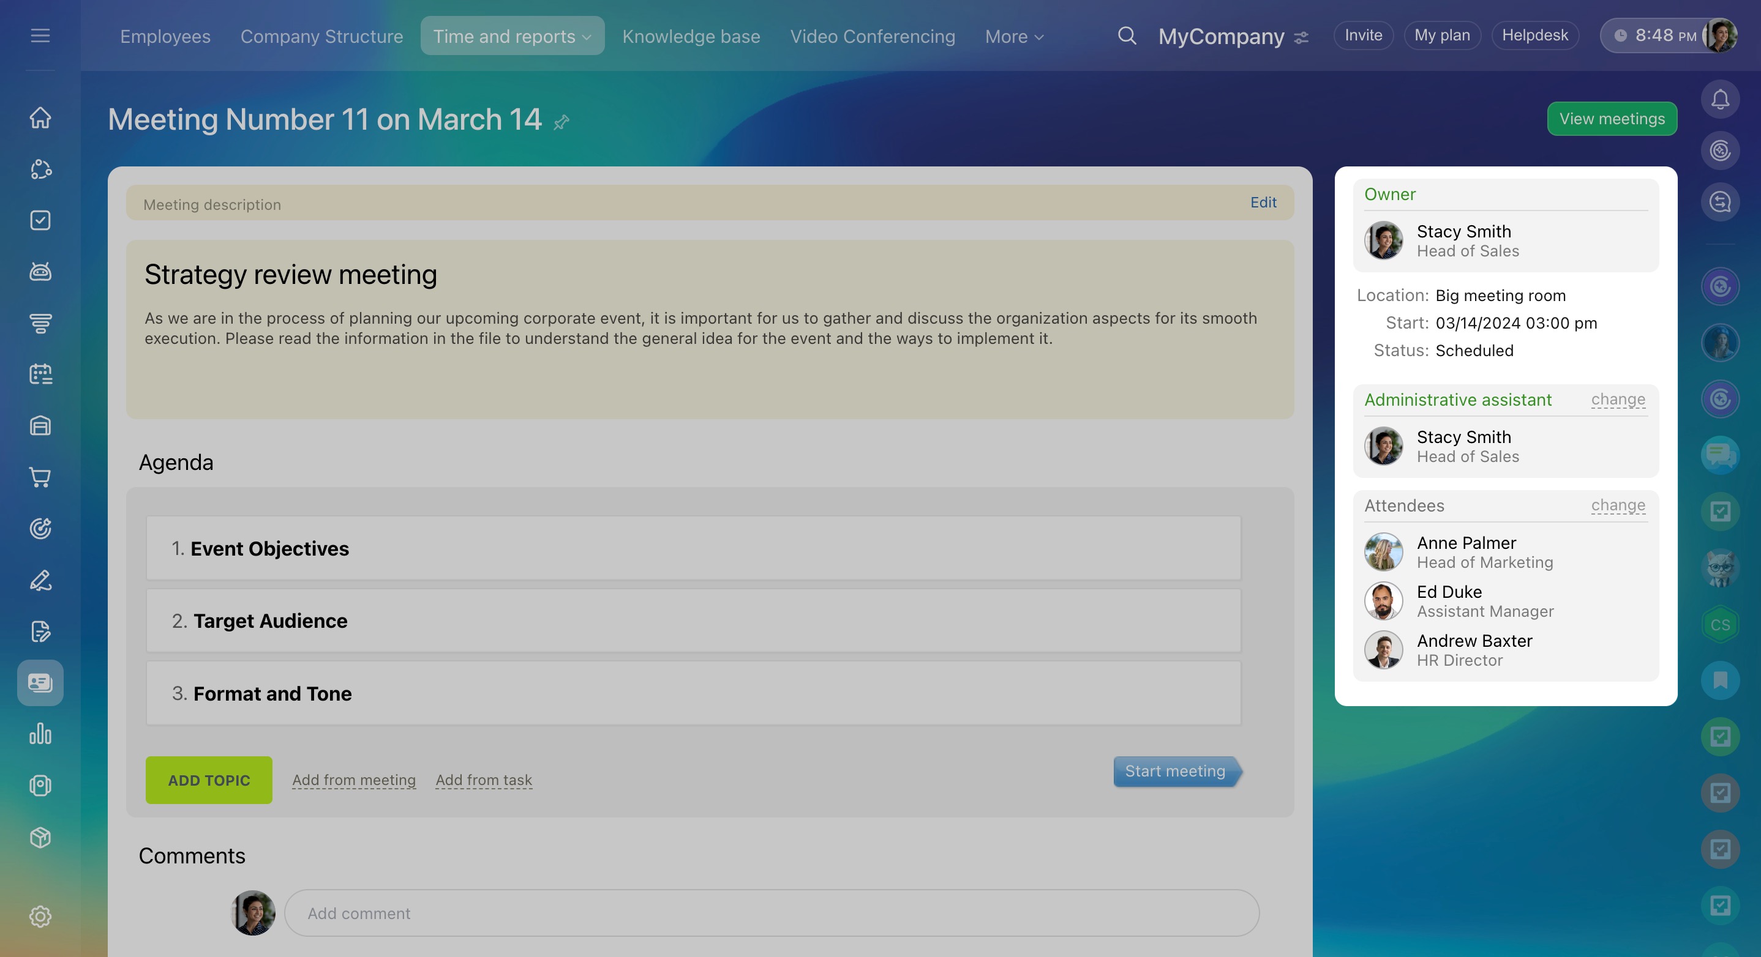
Task: Toggle MyCompany settings sliders icon
Action: pos(1302,37)
